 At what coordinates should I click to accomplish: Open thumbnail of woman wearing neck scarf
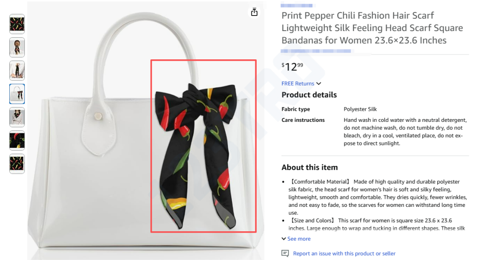click(x=17, y=117)
